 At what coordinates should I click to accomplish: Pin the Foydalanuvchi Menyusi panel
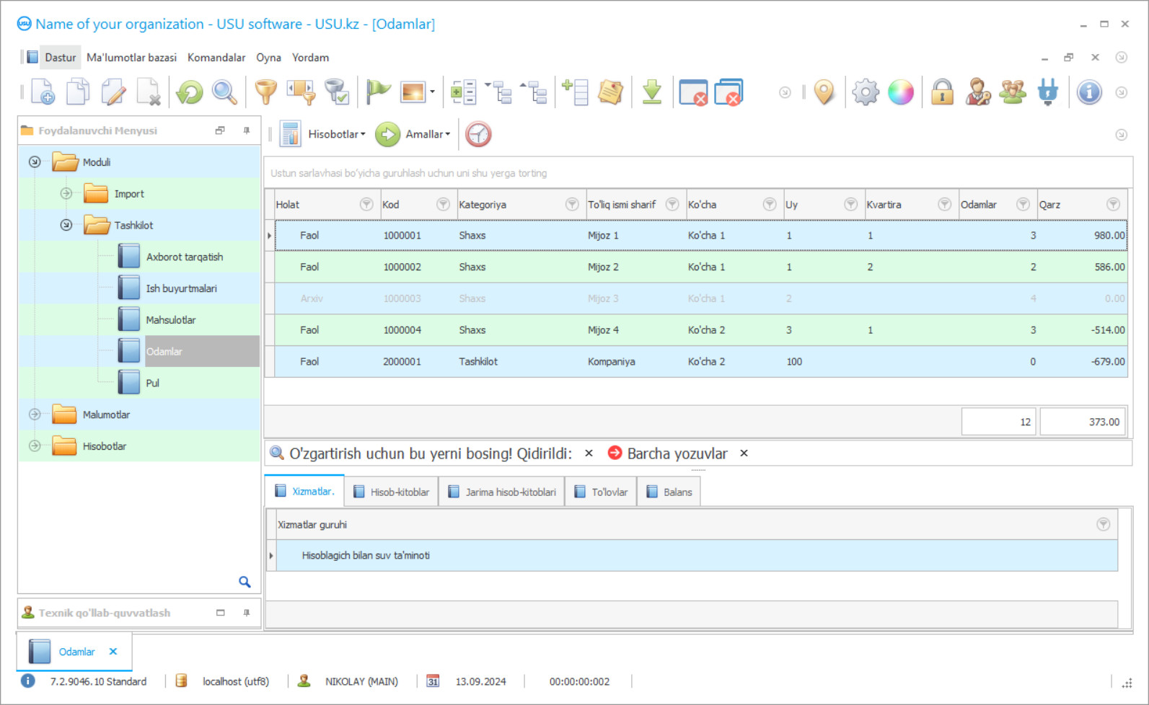[x=247, y=130]
